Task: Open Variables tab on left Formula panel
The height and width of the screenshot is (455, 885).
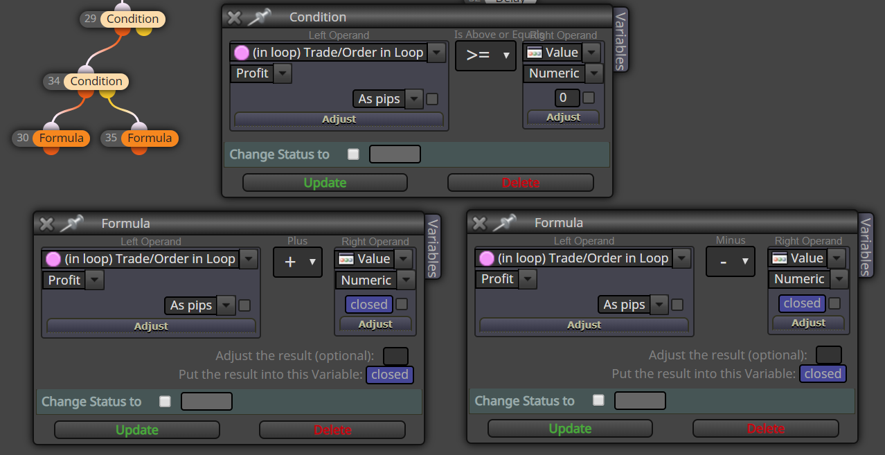Action: [x=432, y=247]
